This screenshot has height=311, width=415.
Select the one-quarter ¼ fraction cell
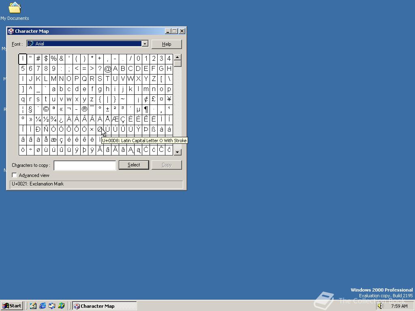click(38, 119)
